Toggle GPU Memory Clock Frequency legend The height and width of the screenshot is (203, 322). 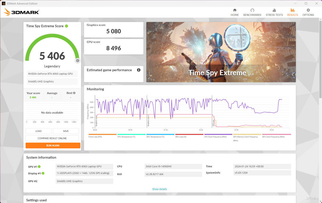[247, 137]
